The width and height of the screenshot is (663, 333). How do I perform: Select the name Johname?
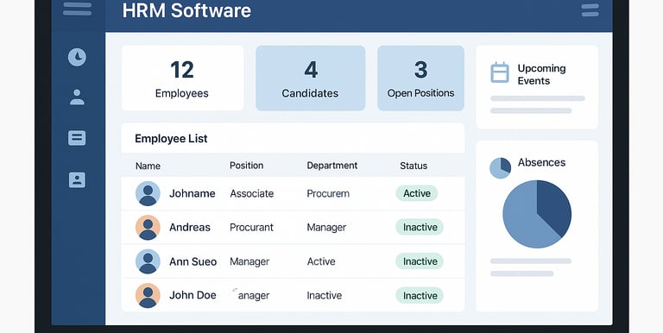(192, 193)
